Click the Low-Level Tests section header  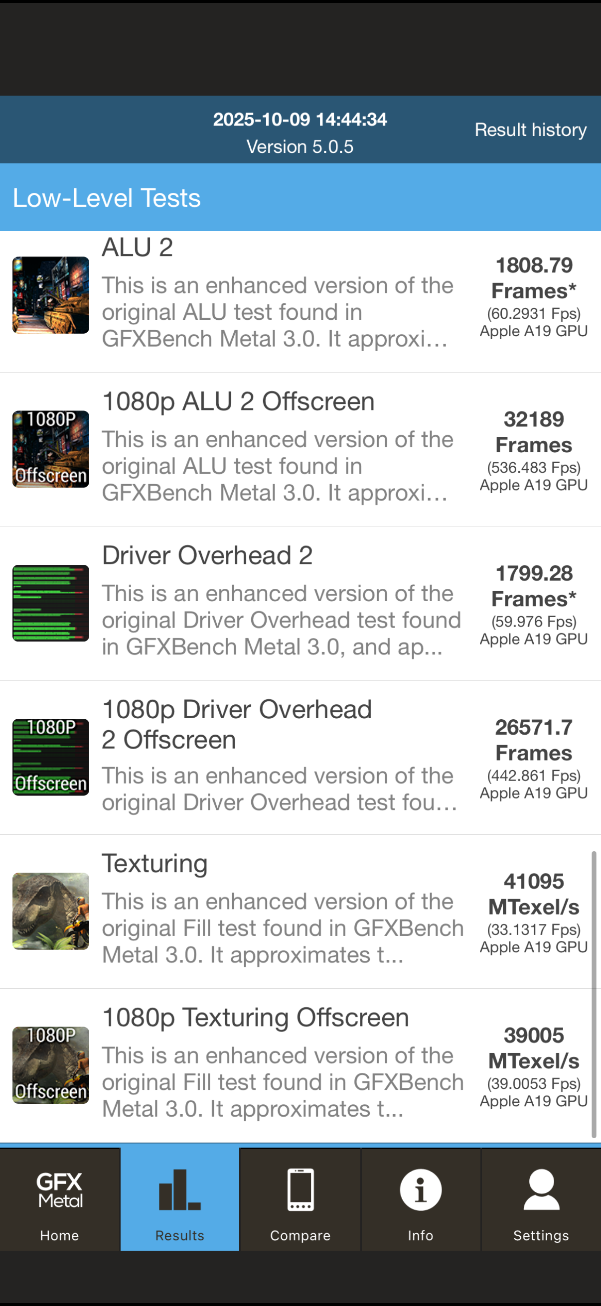[300, 198]
